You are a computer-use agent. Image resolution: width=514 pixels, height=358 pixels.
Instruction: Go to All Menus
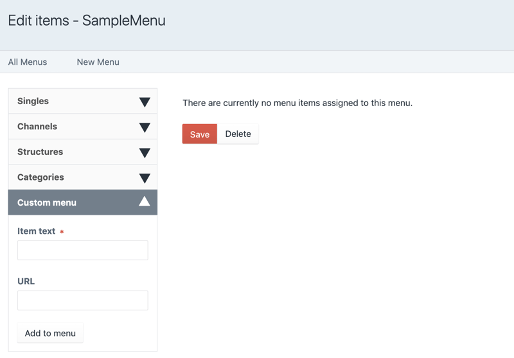[28, 62]
